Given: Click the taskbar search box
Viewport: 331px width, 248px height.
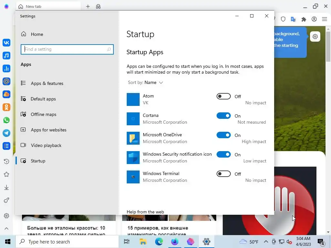Looking at the screenshot, I should tap(67, 242).
